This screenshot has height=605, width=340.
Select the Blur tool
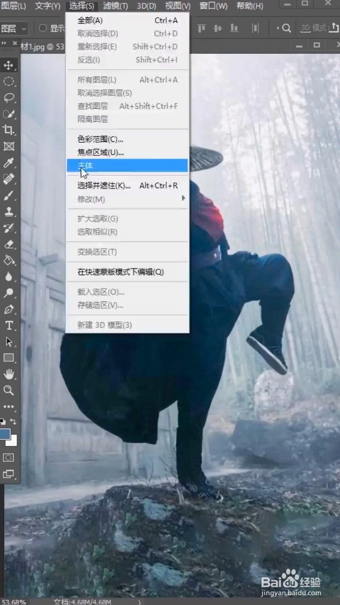(x=9, y=277)
